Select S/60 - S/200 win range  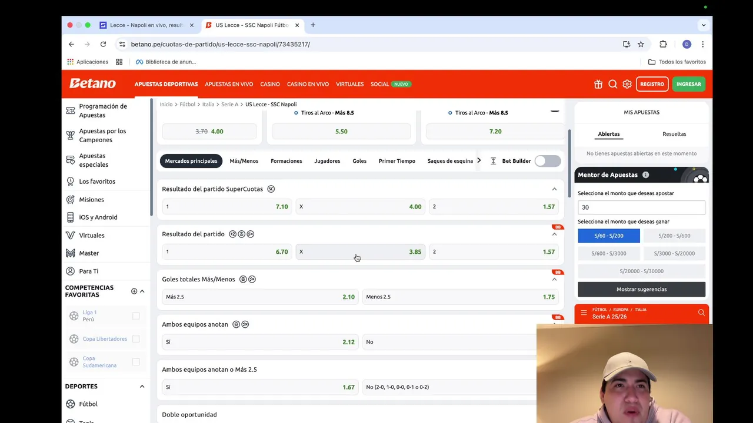609,236
